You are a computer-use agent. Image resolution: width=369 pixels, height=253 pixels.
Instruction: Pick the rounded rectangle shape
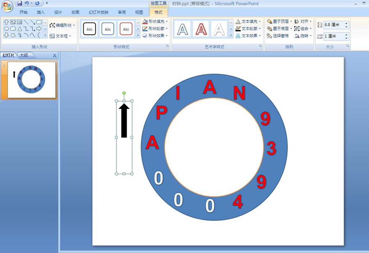(13, 29)
